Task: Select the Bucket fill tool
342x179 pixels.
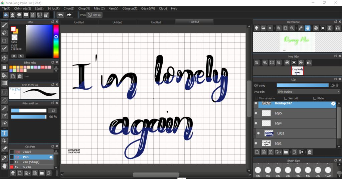Action: point(4,75)
